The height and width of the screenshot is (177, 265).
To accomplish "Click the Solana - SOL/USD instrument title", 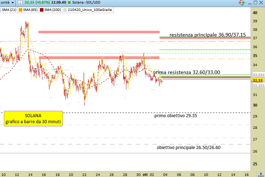I will tap(86, 2).
